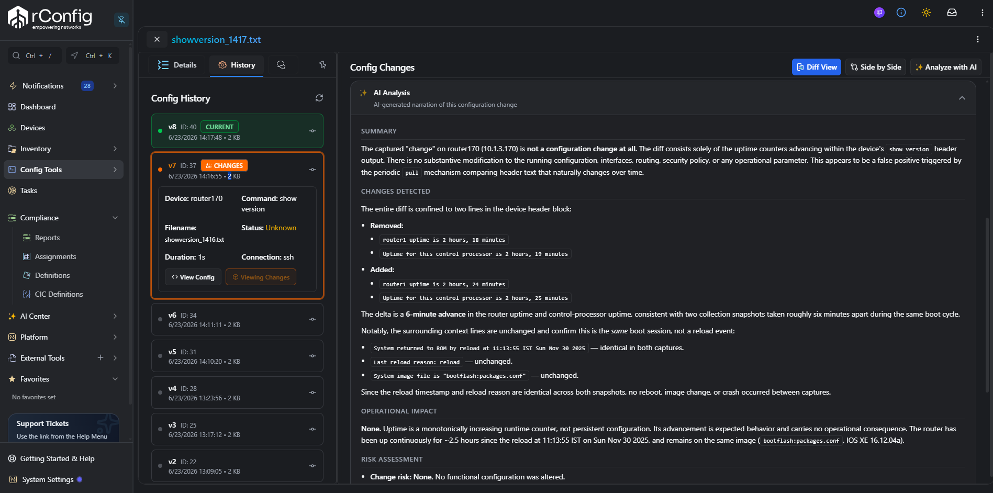
Task: Click the View Config button
Action: click(193, 277)
